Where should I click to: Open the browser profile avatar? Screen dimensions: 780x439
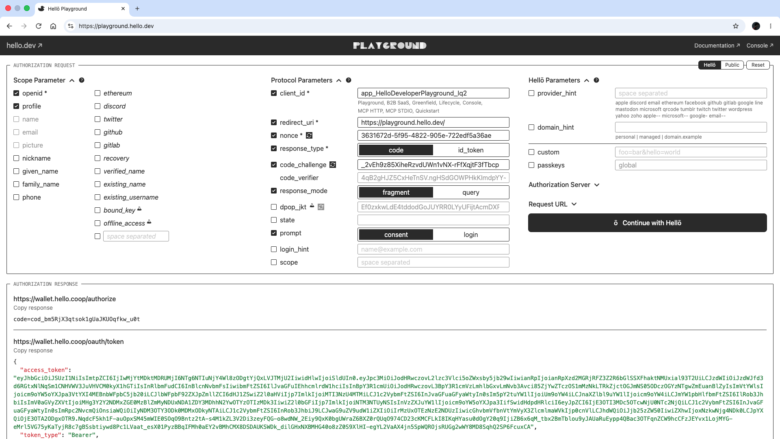756,26
